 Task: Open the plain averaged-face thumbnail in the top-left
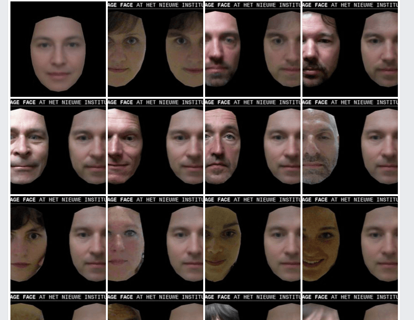[57, 47]
